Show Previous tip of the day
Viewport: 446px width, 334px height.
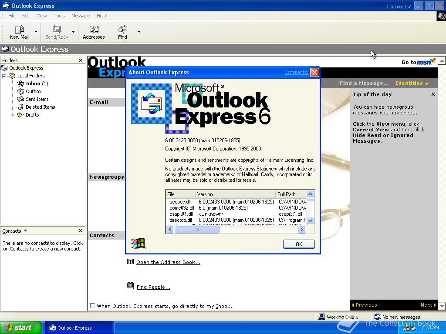tap(365, 305)
